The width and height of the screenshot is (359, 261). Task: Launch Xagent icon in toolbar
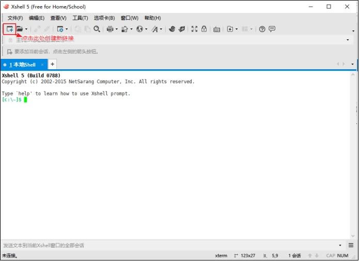tap(182, 29)
